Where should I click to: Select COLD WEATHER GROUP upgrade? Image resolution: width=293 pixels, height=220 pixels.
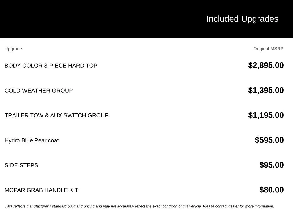click(39, 90)
